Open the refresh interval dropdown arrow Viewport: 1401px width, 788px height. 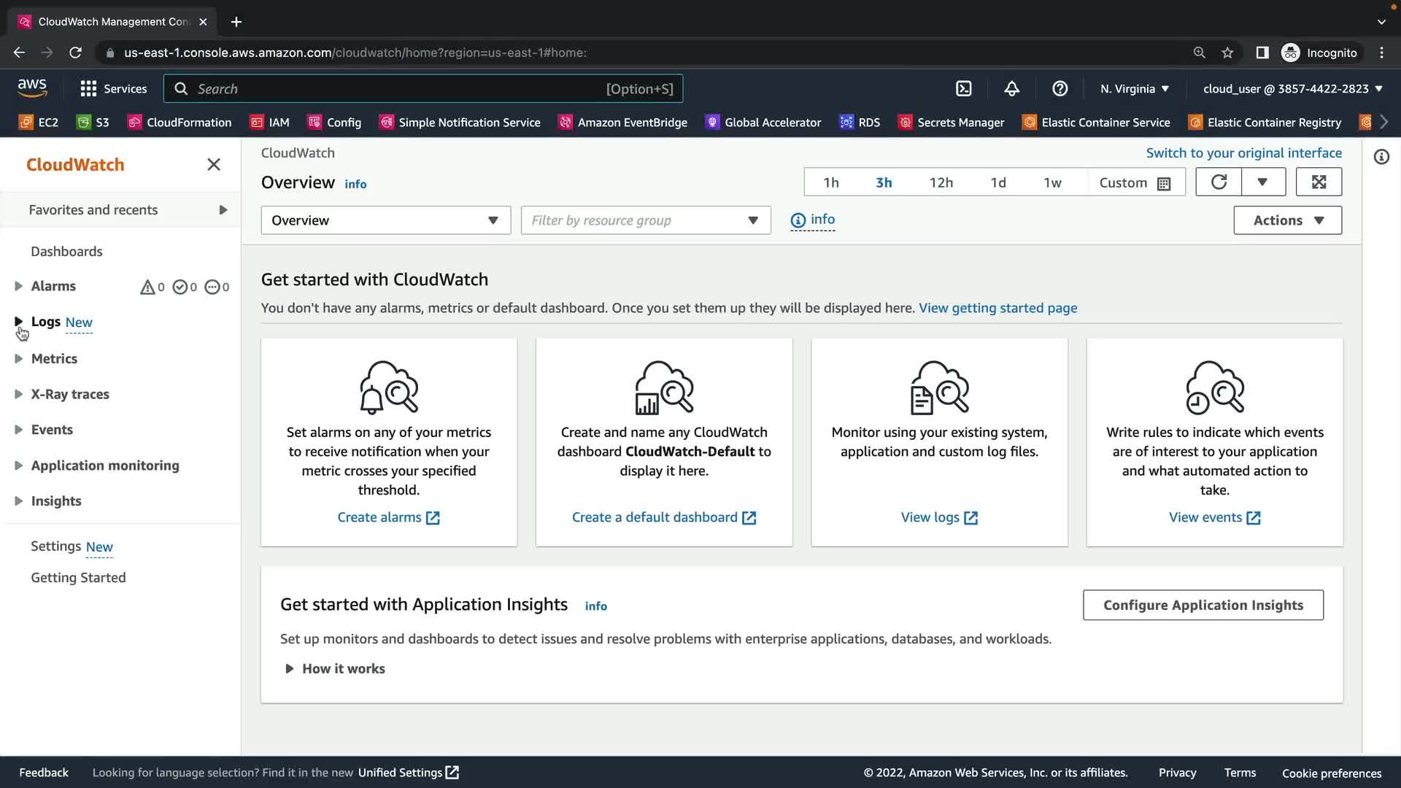(1262, 182)
